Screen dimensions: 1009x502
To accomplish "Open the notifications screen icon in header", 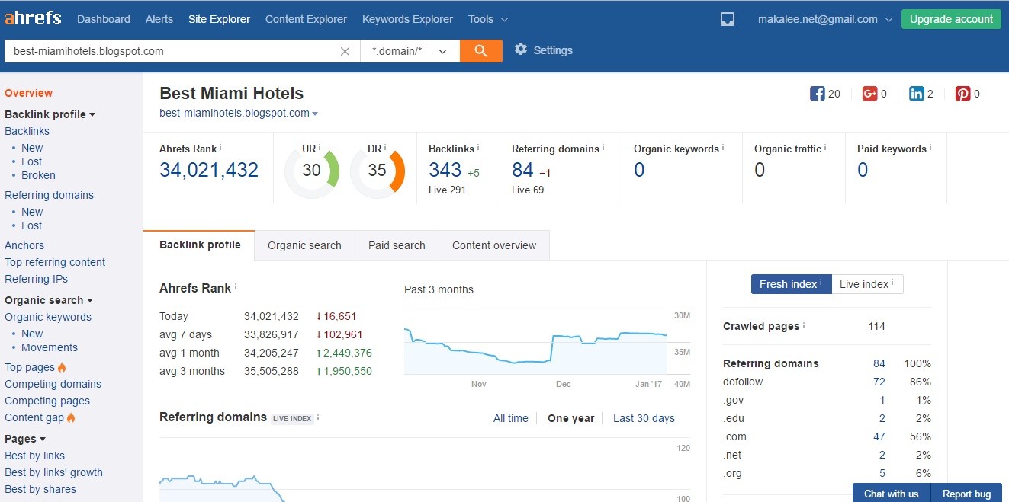I will (728, 19).
